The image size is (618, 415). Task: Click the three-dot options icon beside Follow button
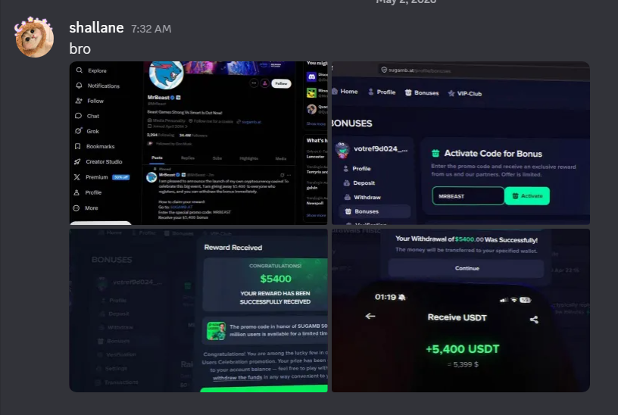click(254, 83)
